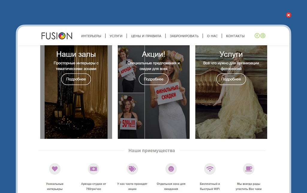Image resolution: width=307 pixels, height=193 pixels.
Task: Open ЦЕНЫ И ПРАВИЛА in navigation
Action: (x=146, y=36)
